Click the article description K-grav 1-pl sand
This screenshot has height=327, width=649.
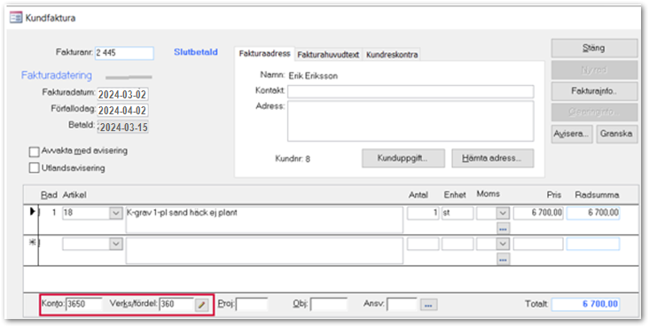tap(264, 220)
